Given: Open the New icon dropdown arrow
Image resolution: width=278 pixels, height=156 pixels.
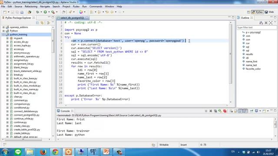Looking at the screenshot, I should 9,12.
